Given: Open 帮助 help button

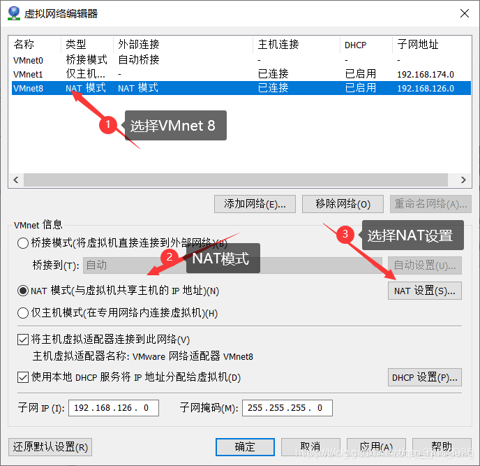Looking at the screenshot, I should click(x=442, y=447).
